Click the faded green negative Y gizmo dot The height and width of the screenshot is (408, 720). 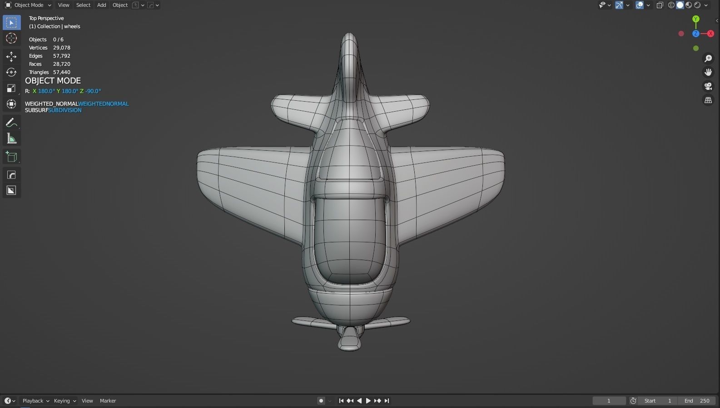point(696,48)
